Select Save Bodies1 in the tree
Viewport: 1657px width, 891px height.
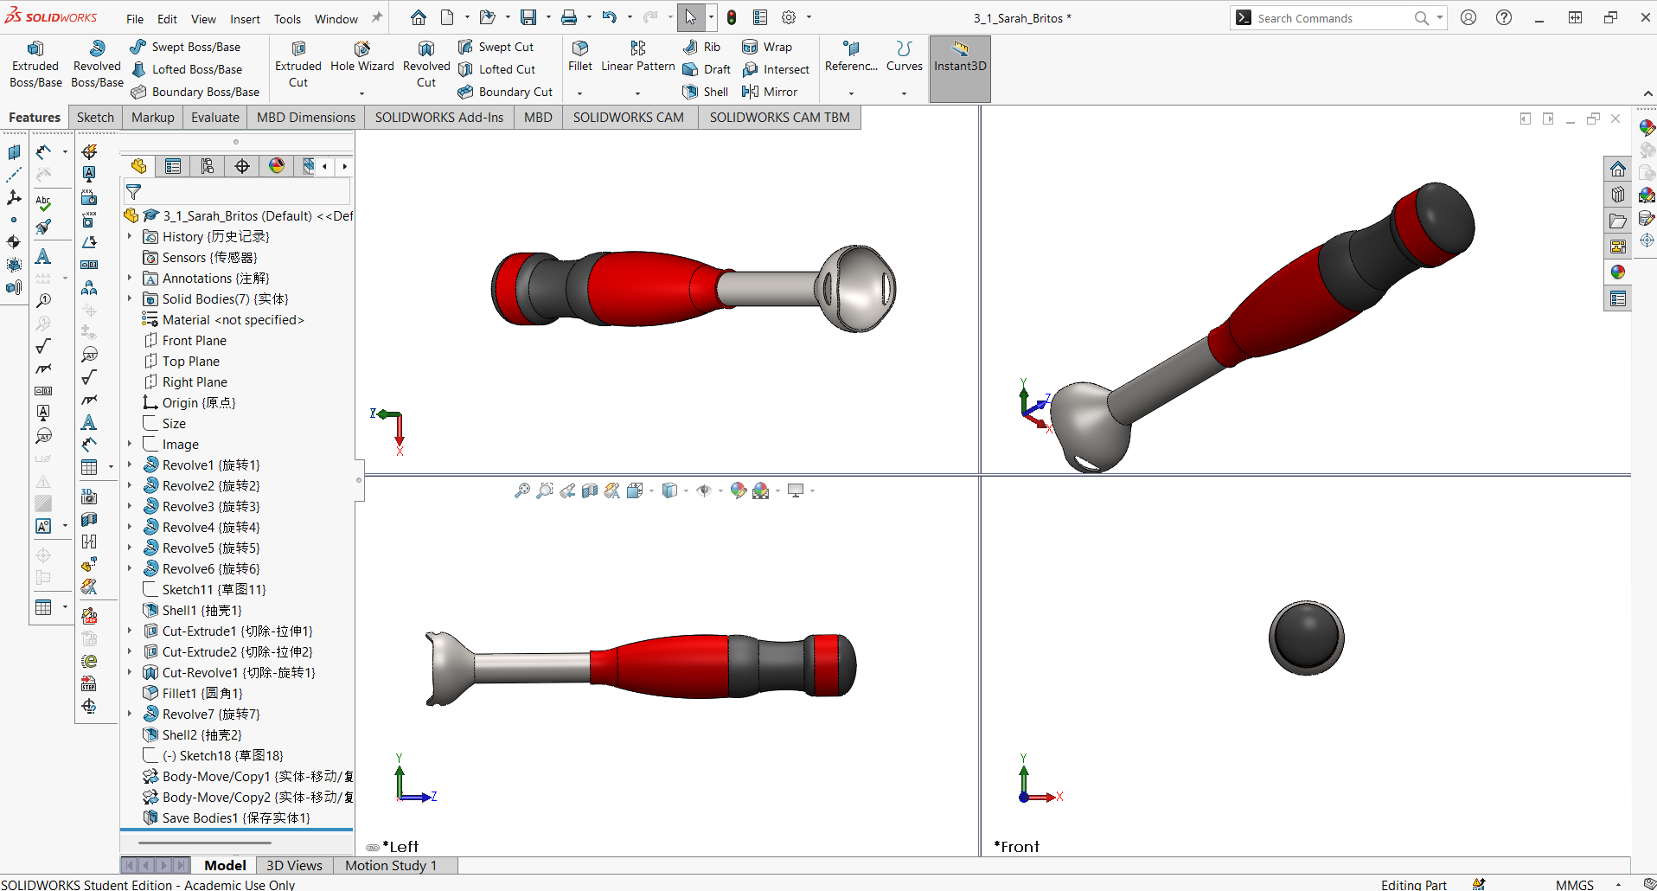(227, 817)
